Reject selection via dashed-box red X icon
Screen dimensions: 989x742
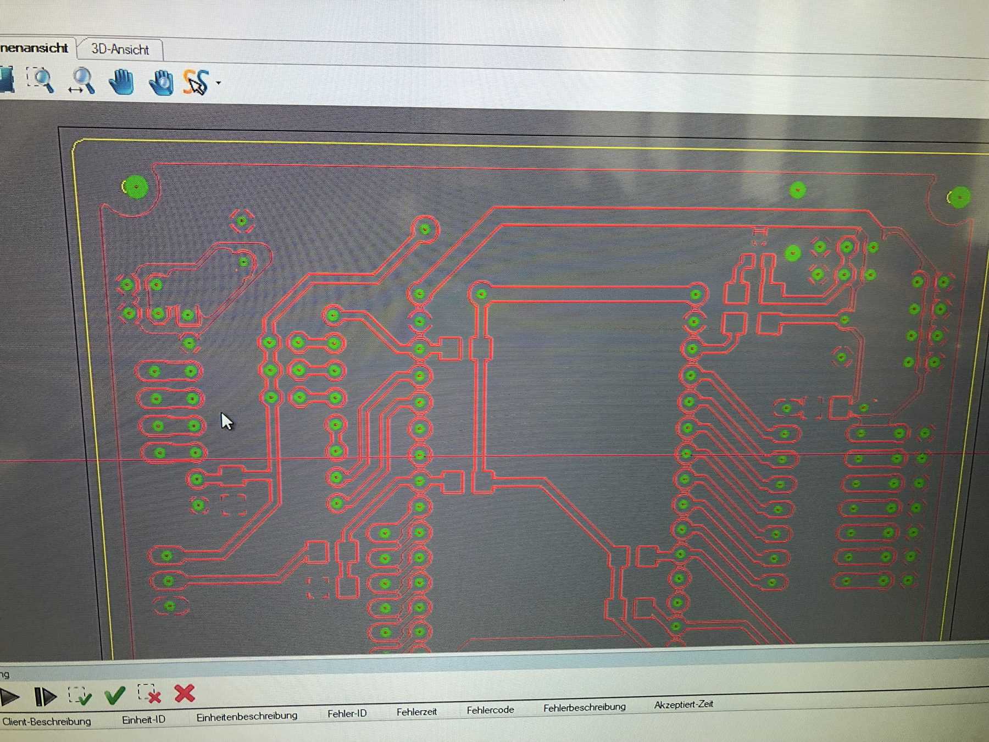tap(149, 694)
